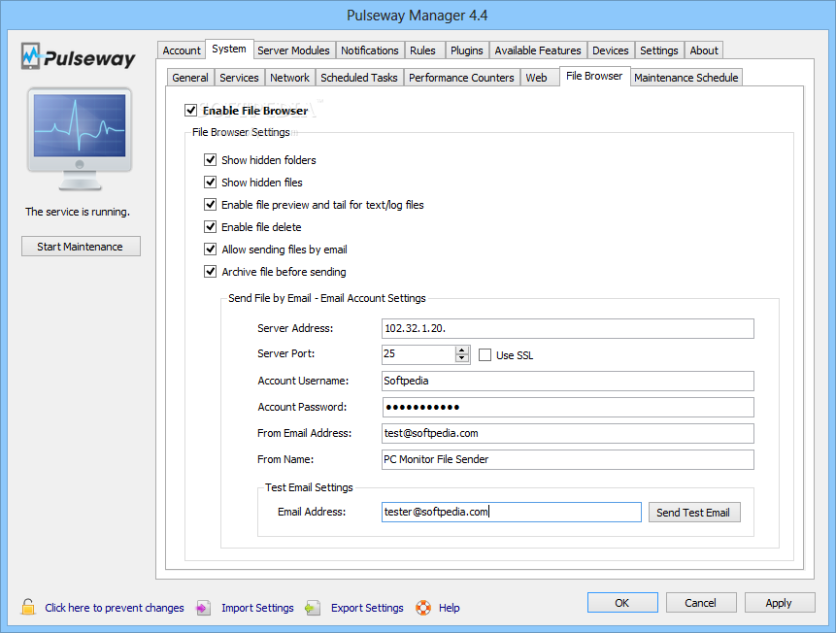Switch to Network sub-tab

click(289, 78)
